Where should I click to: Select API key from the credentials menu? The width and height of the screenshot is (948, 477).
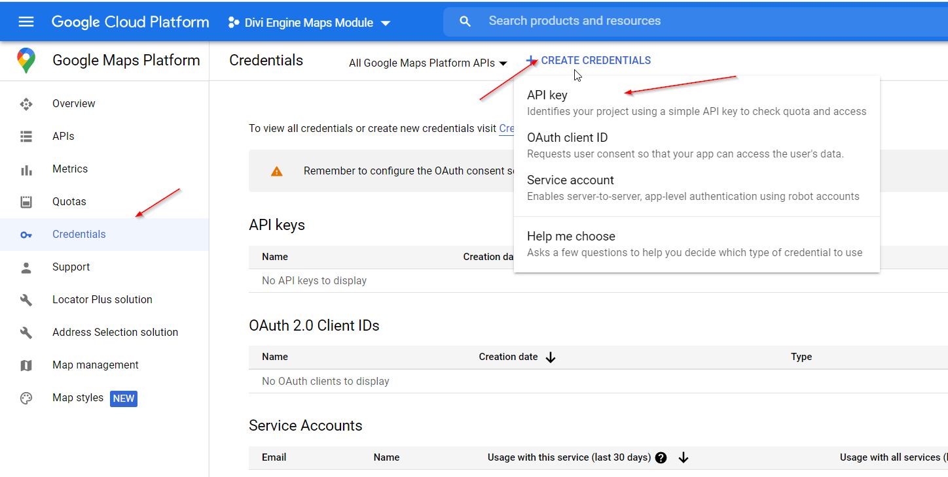(547, 95)
